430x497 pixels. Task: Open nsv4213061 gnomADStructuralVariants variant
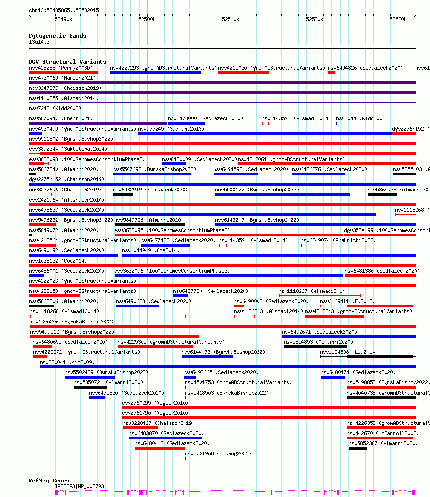327,164
